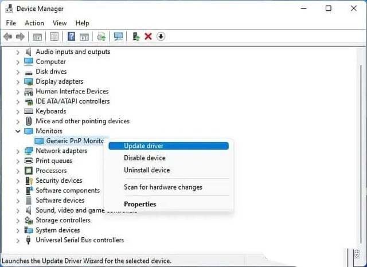This screenshot has height=267, width=367.
Task: Open the View menu
Action: point(60,23)
